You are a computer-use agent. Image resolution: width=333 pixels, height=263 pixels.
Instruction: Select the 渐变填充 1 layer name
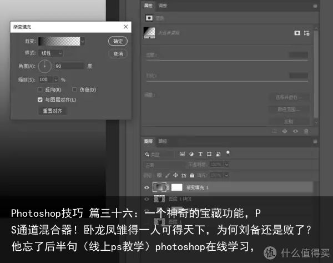tap(197, 188)
